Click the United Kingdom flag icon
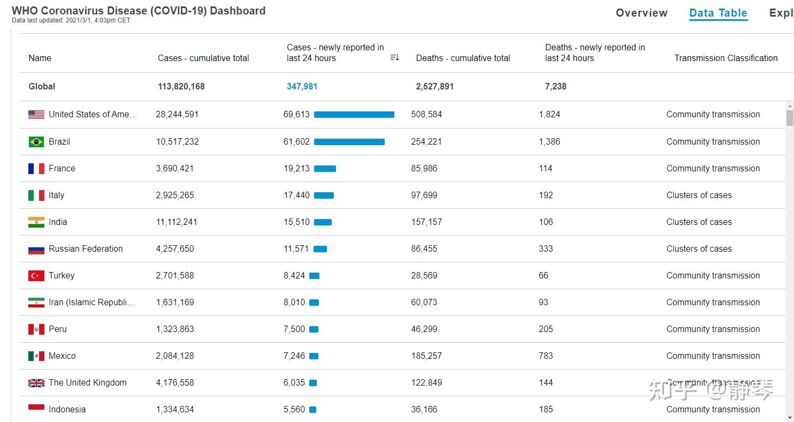Screen dimensions: 794x422 click(36, 383)
